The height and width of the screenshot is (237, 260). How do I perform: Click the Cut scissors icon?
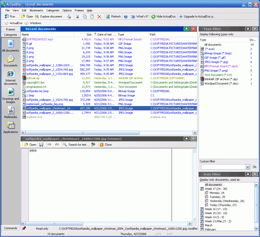(x=77, y=16)
